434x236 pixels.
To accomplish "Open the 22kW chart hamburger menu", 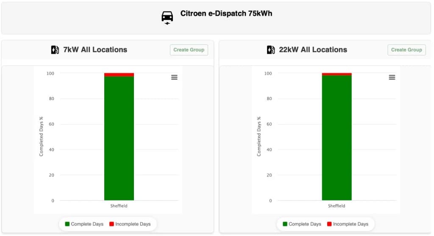I will (x=392, y=77).
